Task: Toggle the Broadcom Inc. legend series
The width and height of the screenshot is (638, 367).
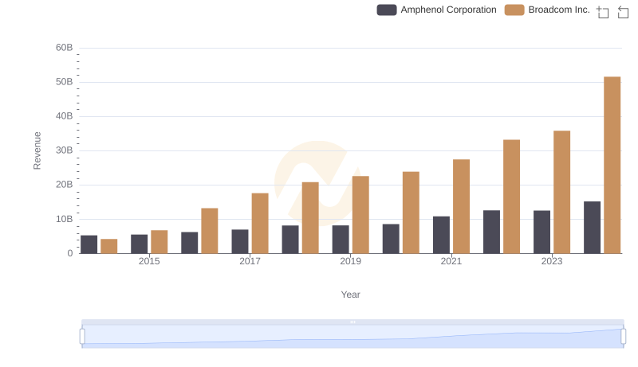Action: click(547, 10)
